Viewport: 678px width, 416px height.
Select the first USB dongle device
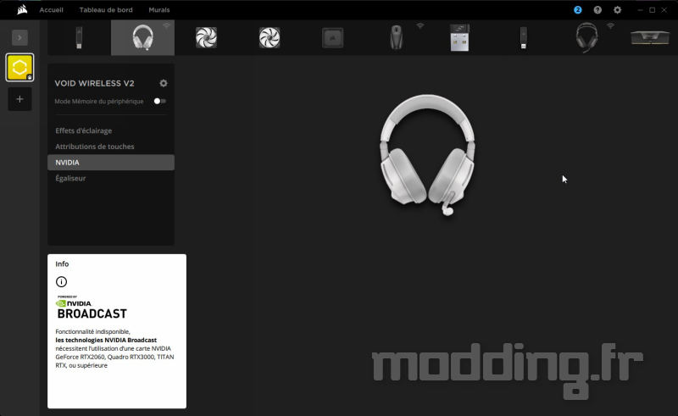coord(79,37)
